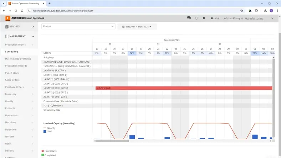Open the Downtime menu item

11,130
